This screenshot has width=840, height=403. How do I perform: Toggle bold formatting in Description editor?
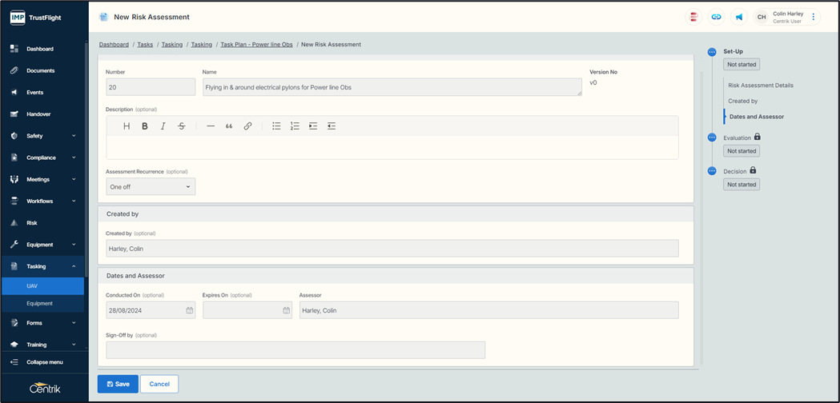click(145, 126)
